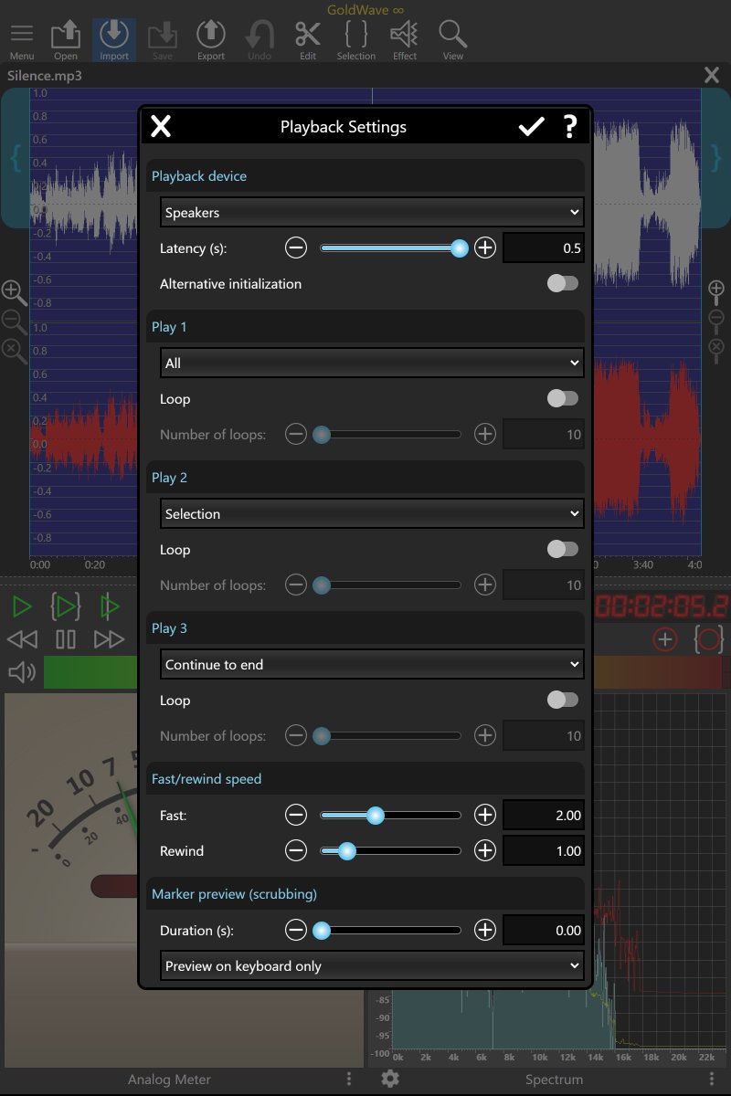Toggle the Play 2 Loop switch
This screenshot has height=1096, width=731.
click(563, 550)
